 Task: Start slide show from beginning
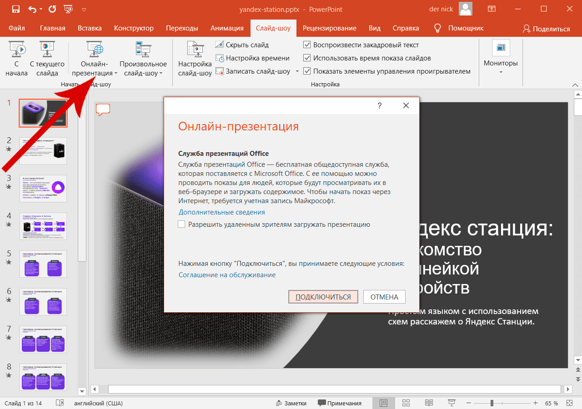(17, 59)
